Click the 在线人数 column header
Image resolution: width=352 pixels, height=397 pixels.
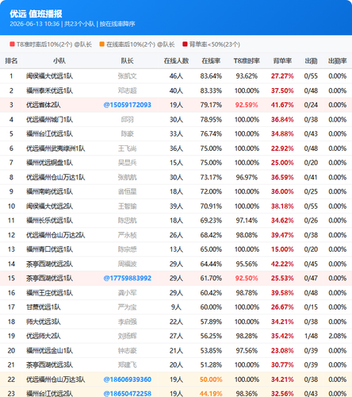coord(176,61)
